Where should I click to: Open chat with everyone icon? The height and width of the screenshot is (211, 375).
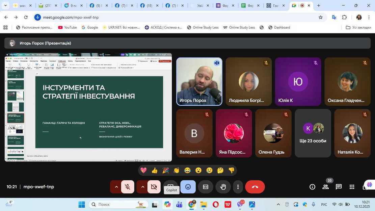(339, 187)
